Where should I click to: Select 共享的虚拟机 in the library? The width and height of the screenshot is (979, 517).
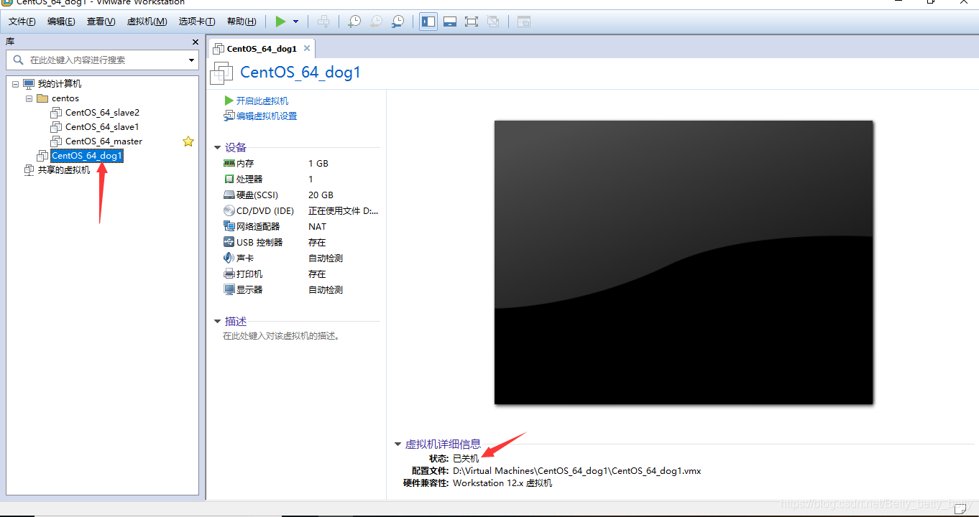[64, 170]
